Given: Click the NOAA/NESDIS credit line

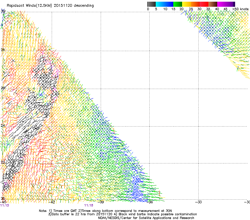Looking at the screenshot, I should pyautogui.click(x=146, y=218).
